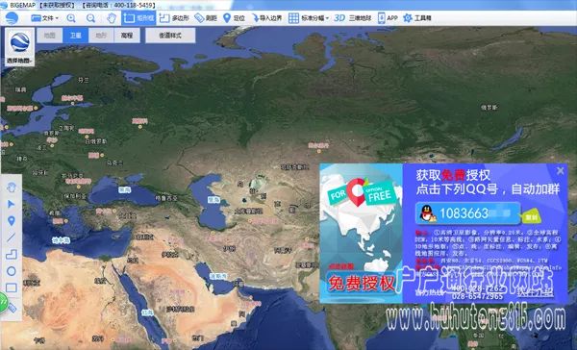Switch map layer to 高程 elevation
The width and height of the screenshot is (577, 350).
coord(127,36)
